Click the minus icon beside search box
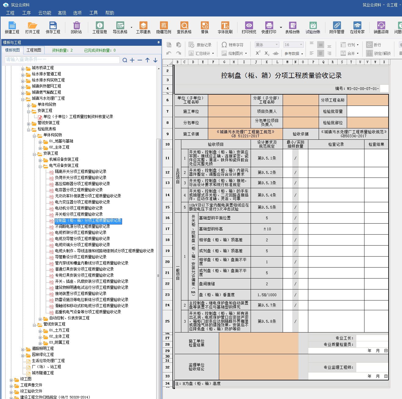This screenshot has width=402, height=399. [140, 60]
